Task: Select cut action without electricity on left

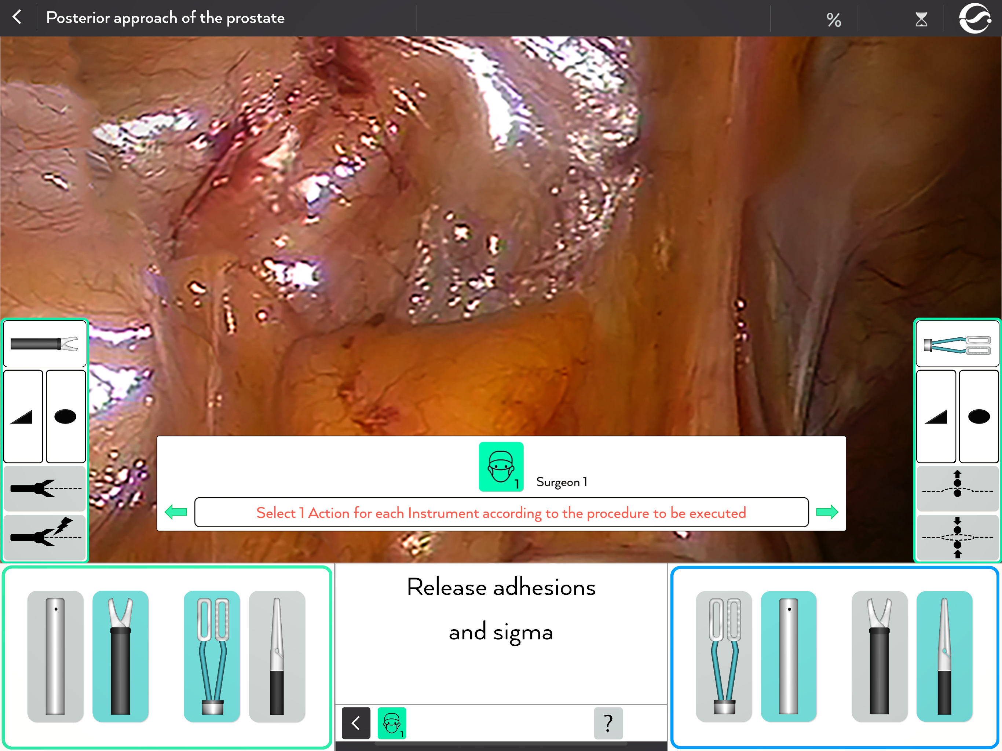Action: click(x=45, y=488)
